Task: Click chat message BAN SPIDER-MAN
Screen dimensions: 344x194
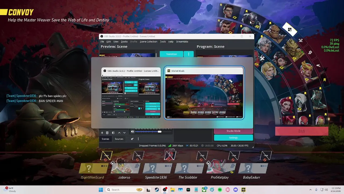Action: pos(51,101)
